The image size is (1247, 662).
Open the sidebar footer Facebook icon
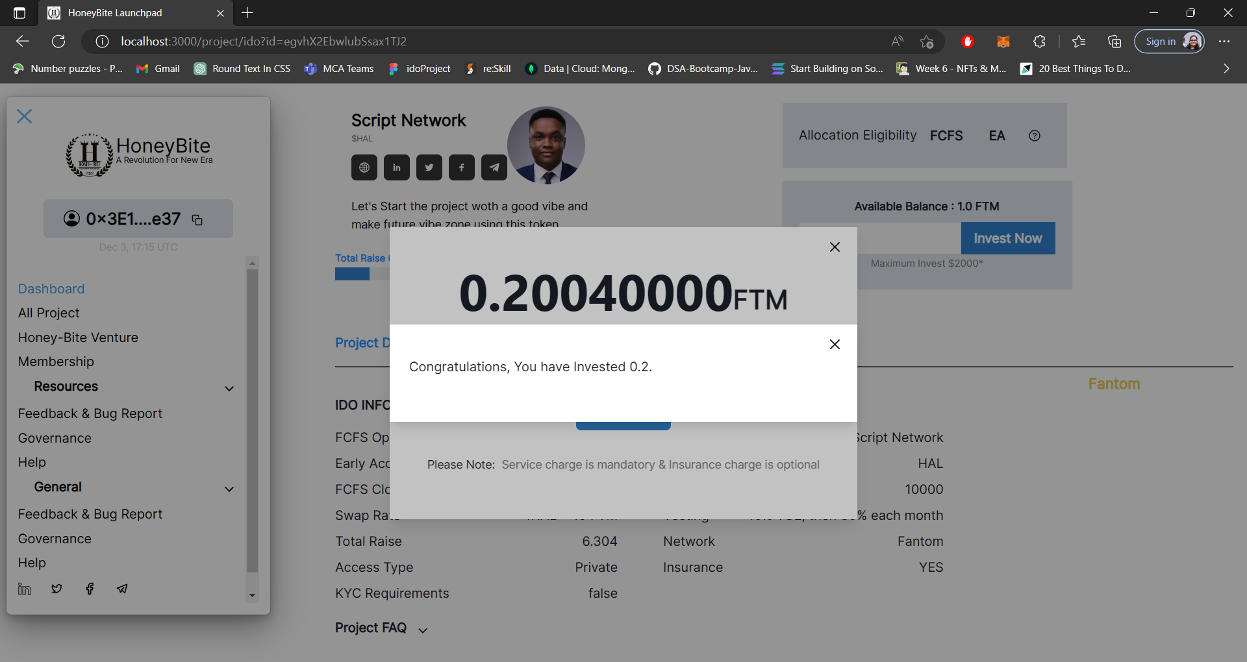[90, 589]
